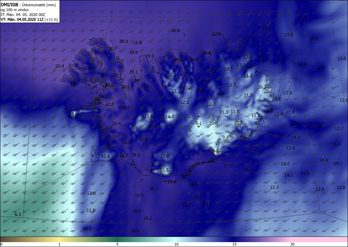This screenshot has width=348, height=247.
Task: Select the map value 13.7
Action: [x=339, y=129]
